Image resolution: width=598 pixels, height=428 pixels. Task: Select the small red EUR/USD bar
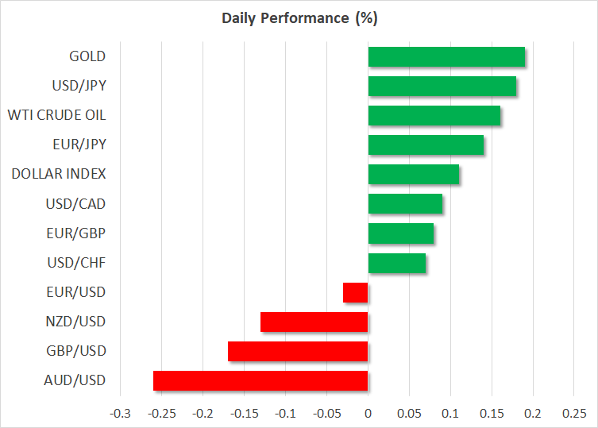356,292
